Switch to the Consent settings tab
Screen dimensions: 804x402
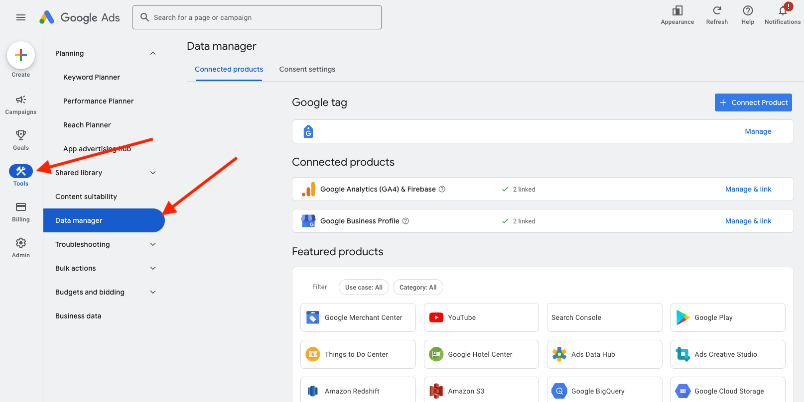coord(307,69)
